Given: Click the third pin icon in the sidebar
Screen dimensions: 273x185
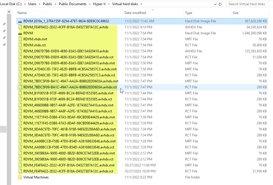Looking at the screenshot, I should 4,38.
